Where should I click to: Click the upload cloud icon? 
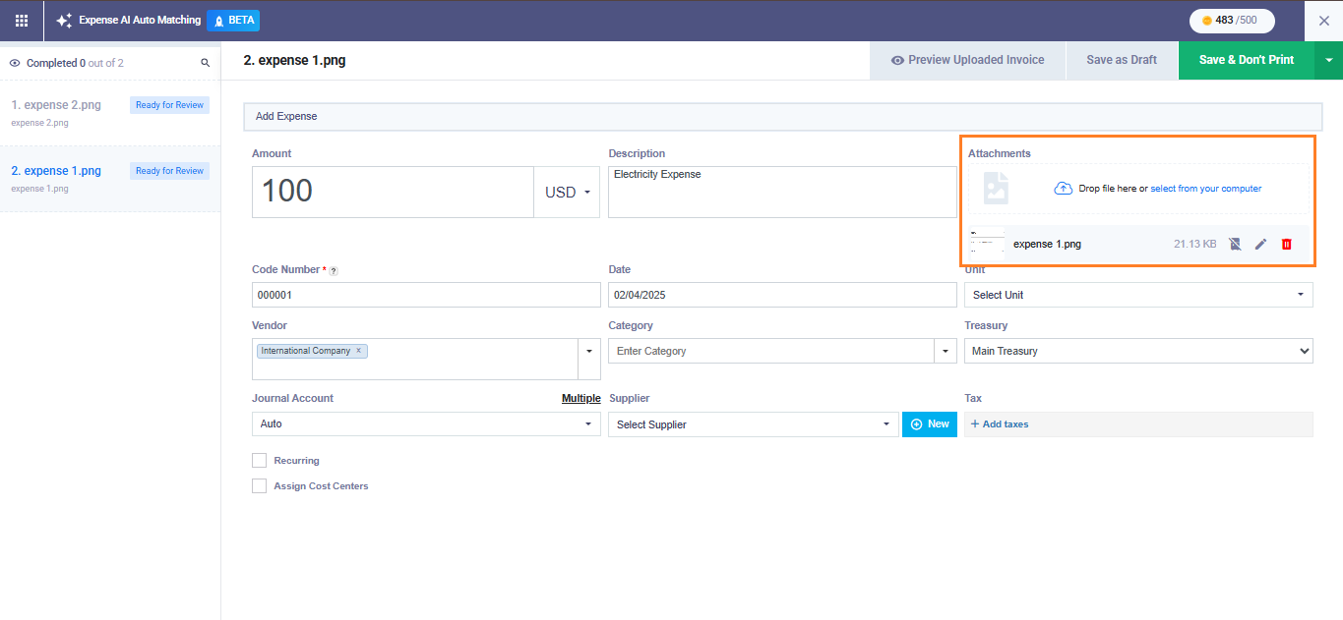pyautogui.click(x=1063, y=189)
